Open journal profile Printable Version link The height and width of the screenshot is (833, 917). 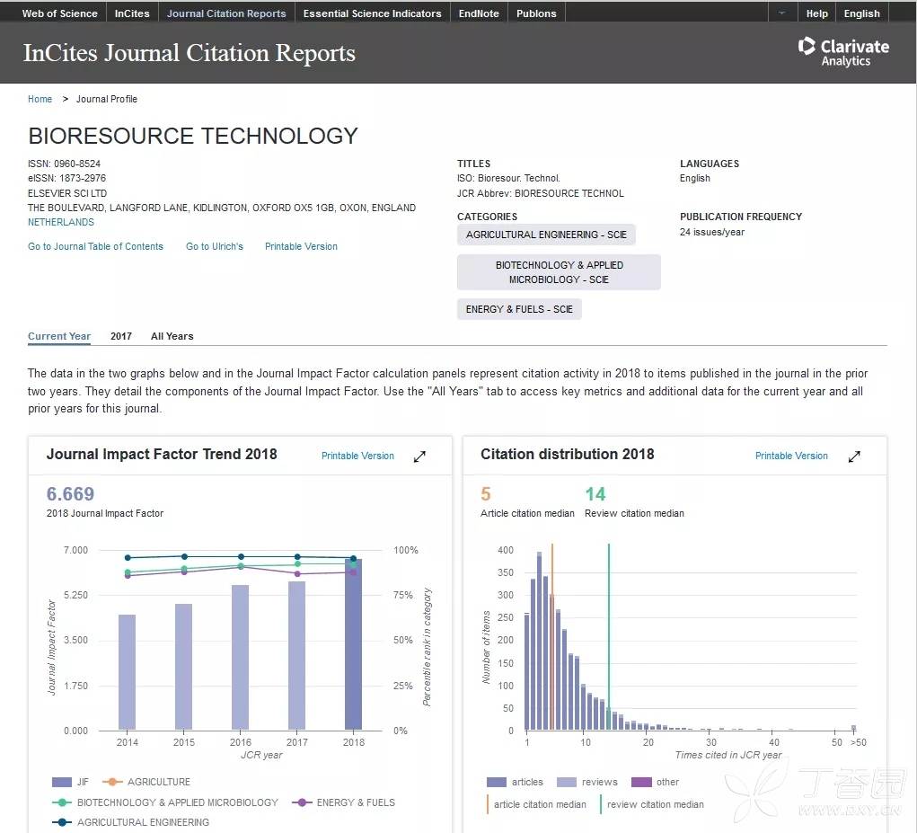pyautogui.click(x=301, y=246)
